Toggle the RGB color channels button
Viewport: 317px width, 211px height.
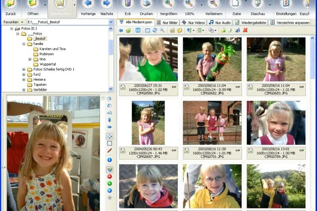110,170
